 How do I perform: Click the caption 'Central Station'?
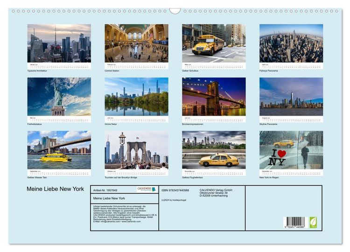(x=112, y=71)
